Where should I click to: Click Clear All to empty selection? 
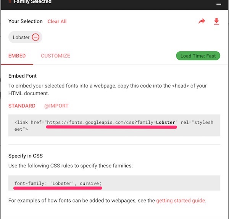[x=57, y=21]
